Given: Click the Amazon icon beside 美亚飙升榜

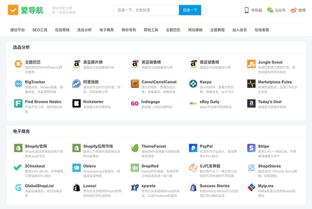Looking at the screenshot, I should 77,64.
